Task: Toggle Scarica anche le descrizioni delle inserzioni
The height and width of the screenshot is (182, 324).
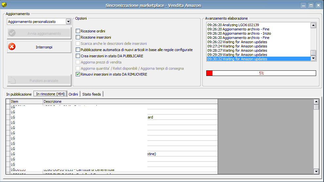Action: (78, 44)
